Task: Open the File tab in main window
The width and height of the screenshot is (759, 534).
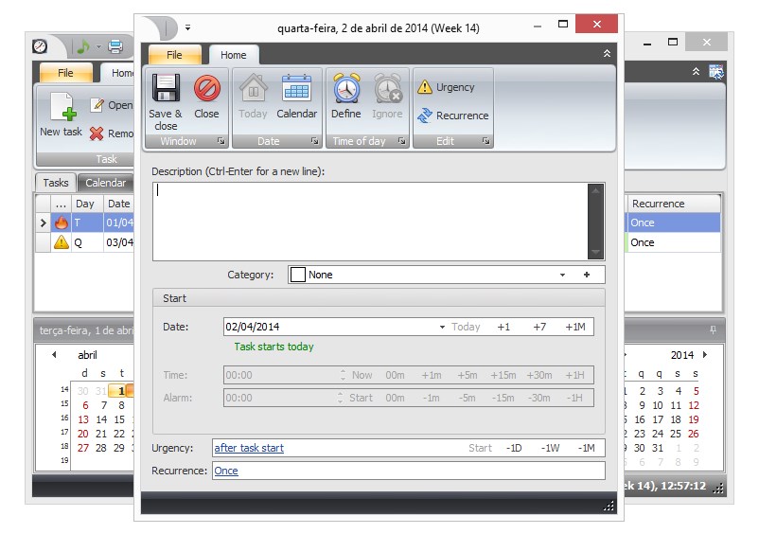Action: (x=65, y=73)
